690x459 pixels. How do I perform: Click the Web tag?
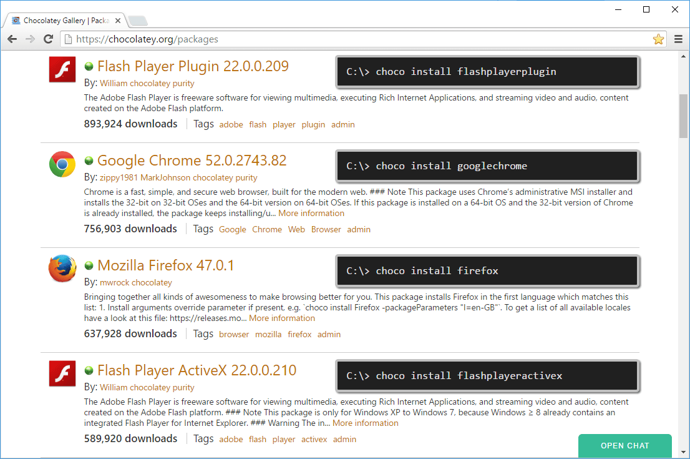click(296, 230)
